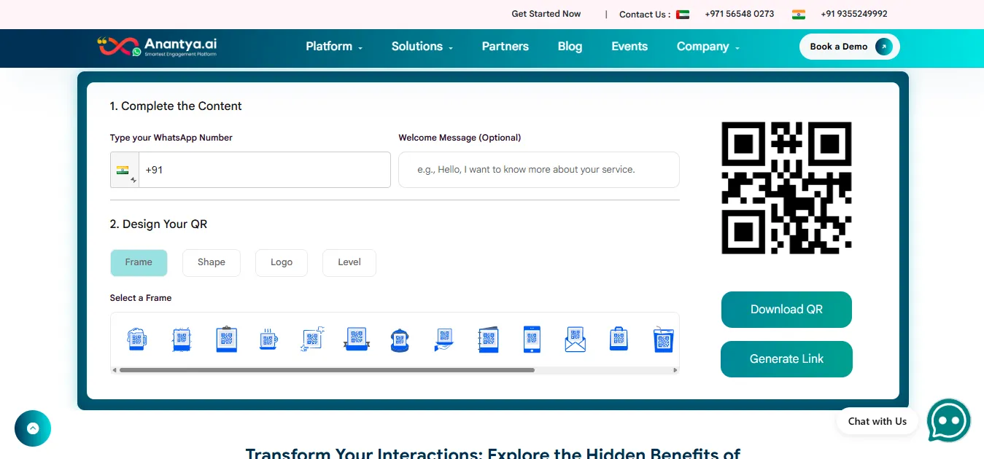Open the Events page
Screen dimensions: 984x459
tap(629, 47)
